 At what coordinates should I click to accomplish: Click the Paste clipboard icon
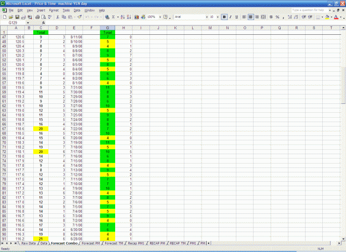tap(70, 17)
